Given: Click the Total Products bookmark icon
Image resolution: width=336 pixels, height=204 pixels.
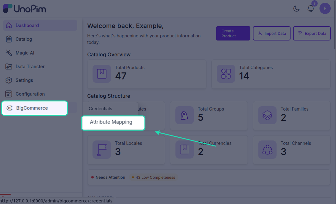Looking at the screenshot, I should click(x=102, y=74).
